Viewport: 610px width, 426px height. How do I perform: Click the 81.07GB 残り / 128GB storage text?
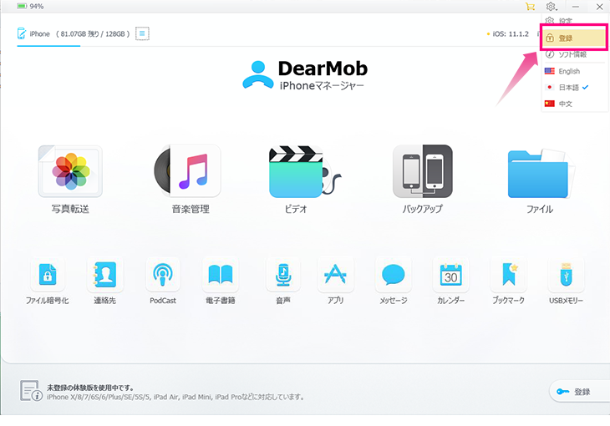coord(93,34)
